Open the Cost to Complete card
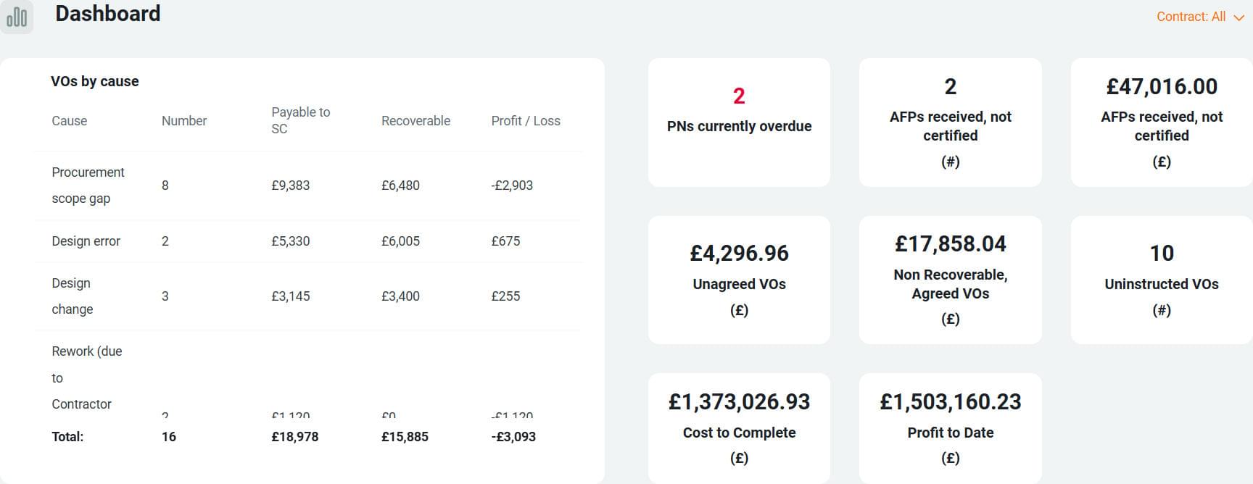 tap(739, 428)
